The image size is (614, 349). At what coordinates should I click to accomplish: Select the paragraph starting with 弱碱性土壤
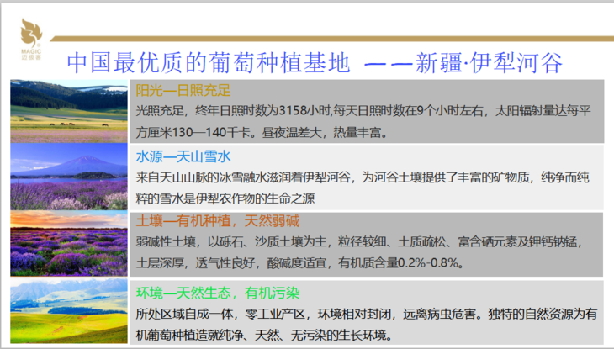[x=367, y=252]
